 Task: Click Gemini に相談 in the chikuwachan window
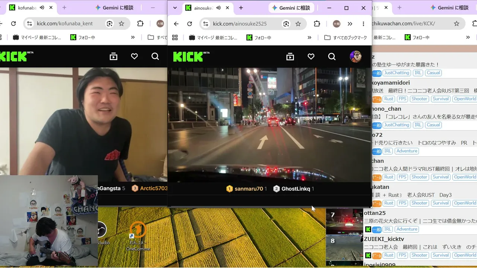click(449, 7)
